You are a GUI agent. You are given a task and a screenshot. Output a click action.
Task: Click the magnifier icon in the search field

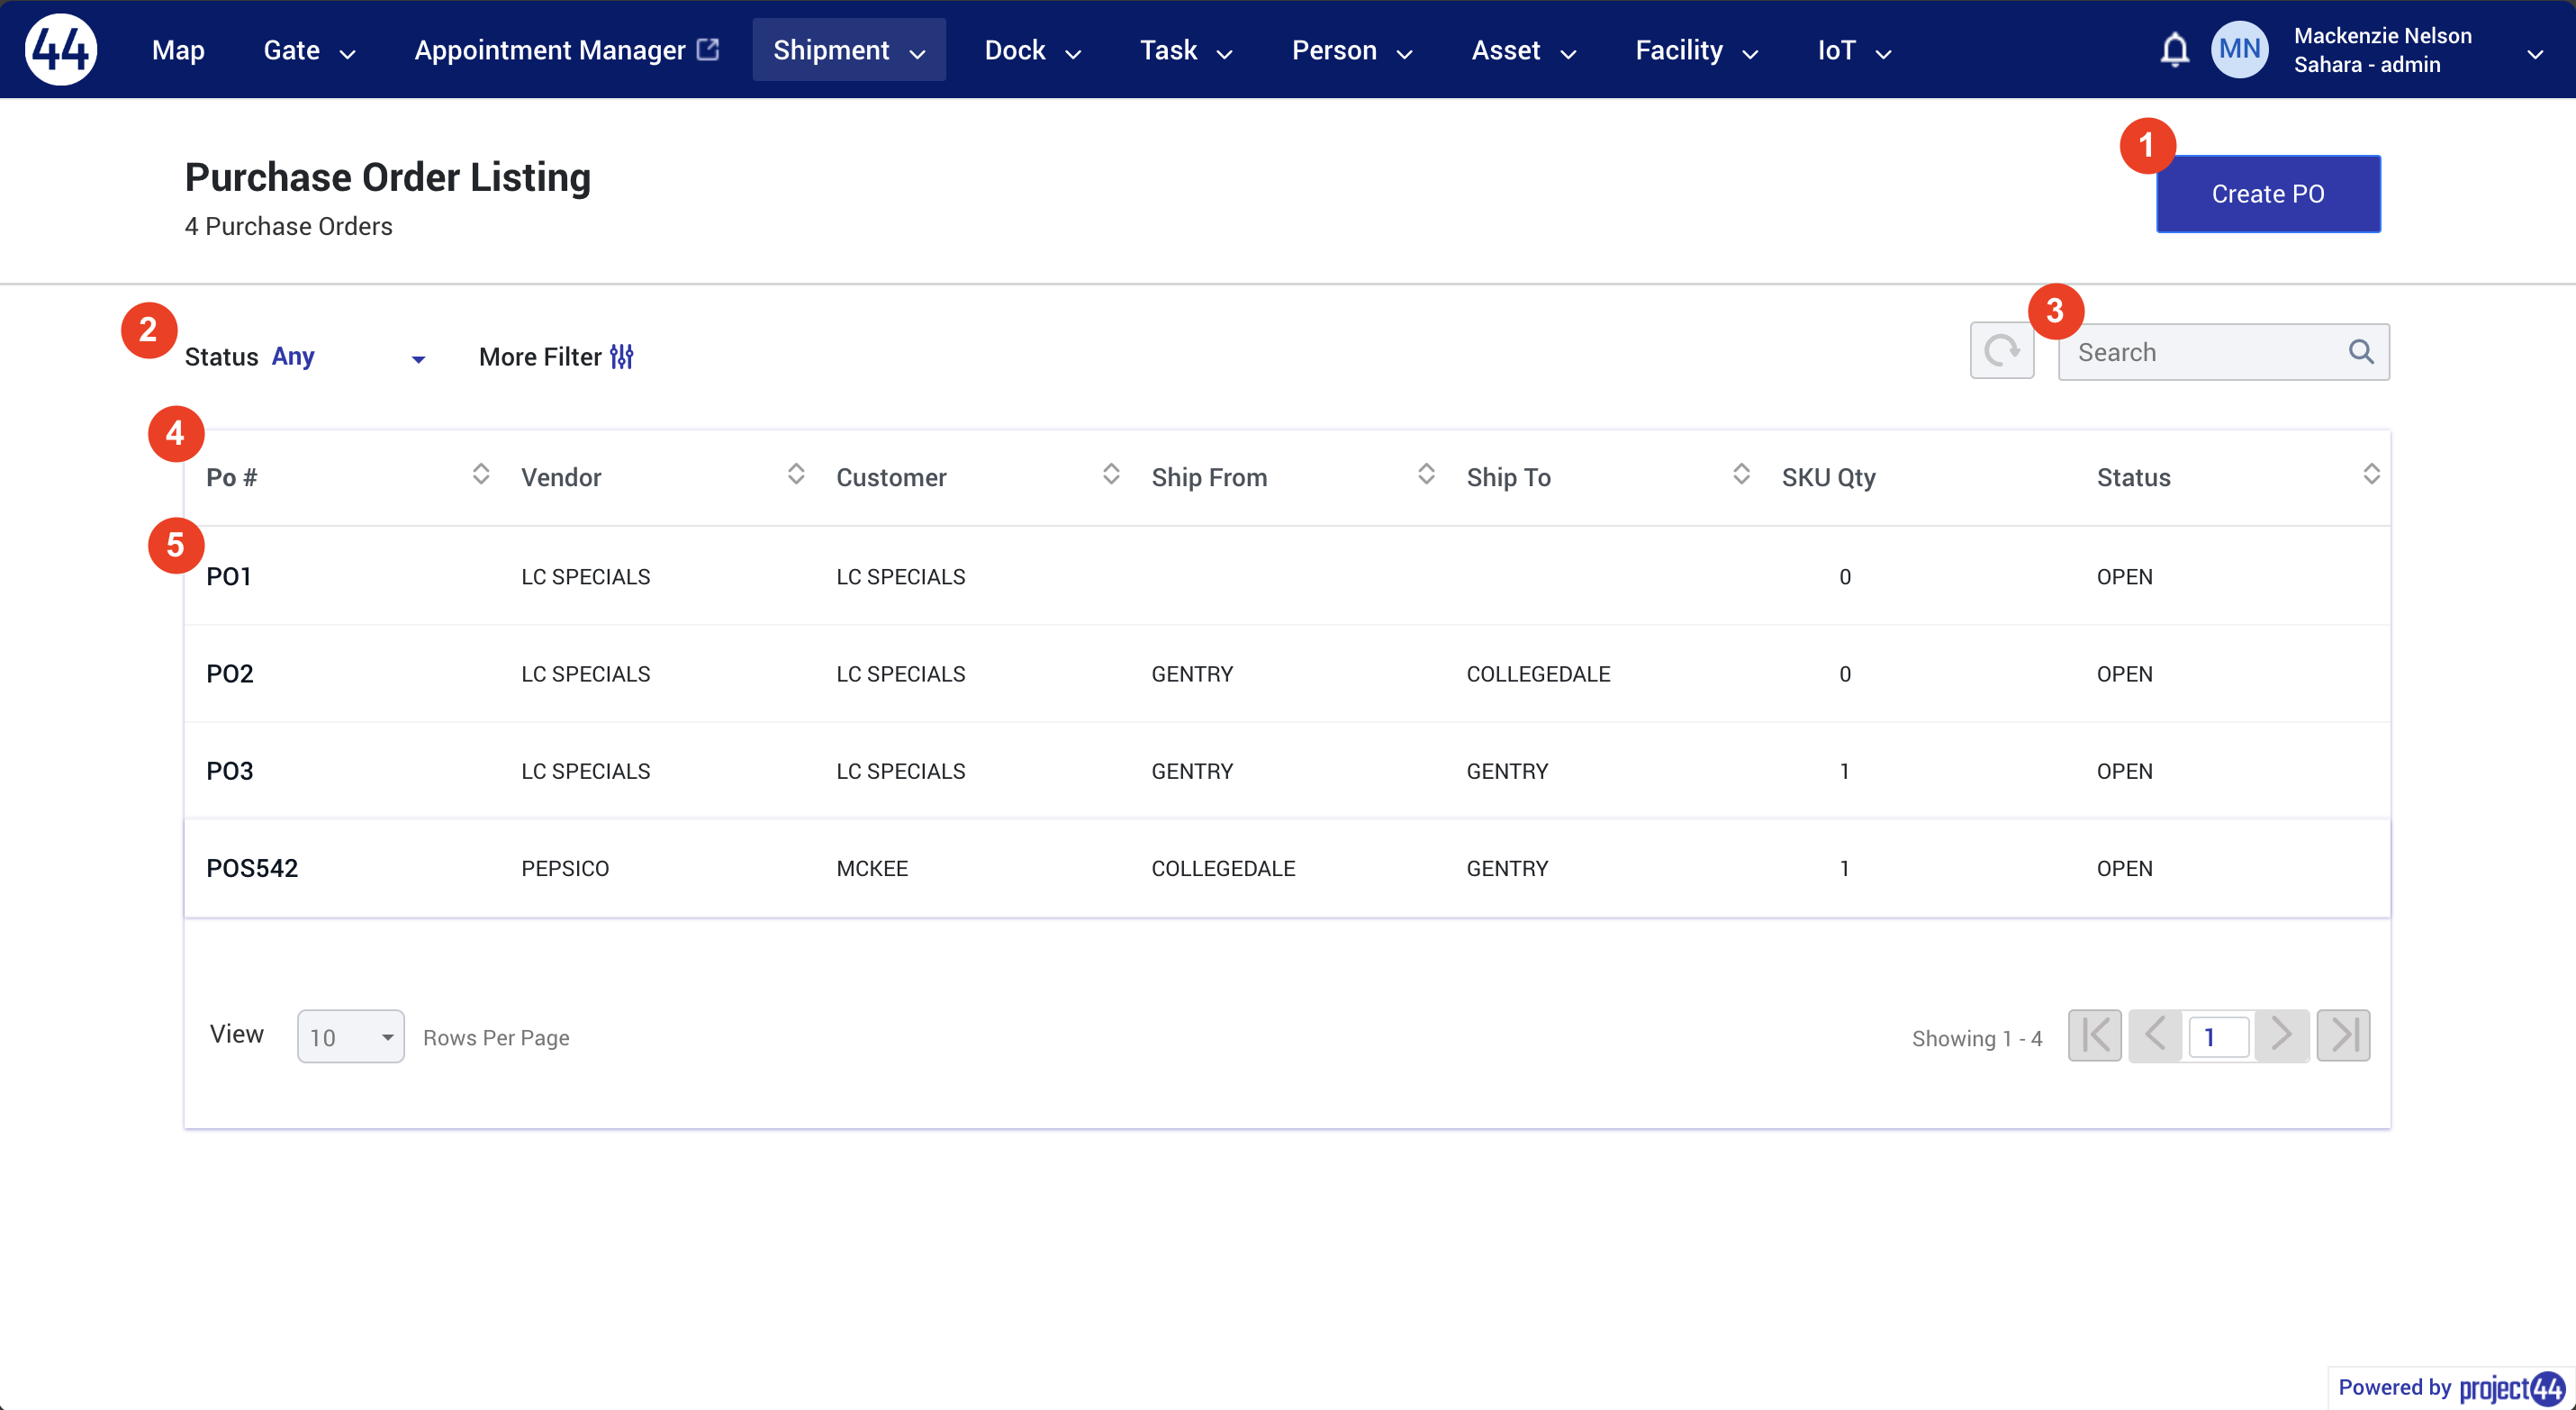click(2362, 351)
